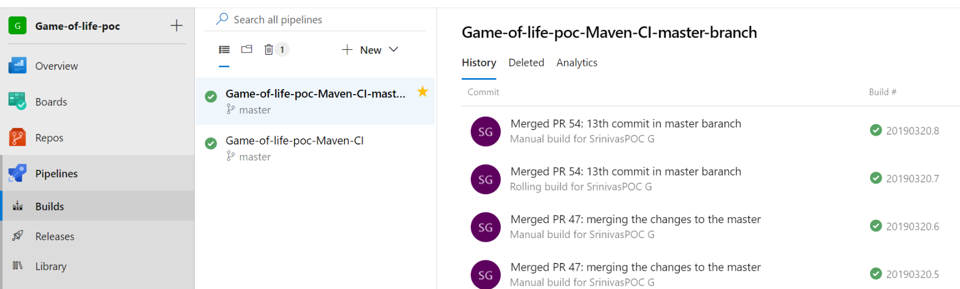960x289 pixels.
Task: Click green check icon for build 20190320.5
Action: [876, 273]
